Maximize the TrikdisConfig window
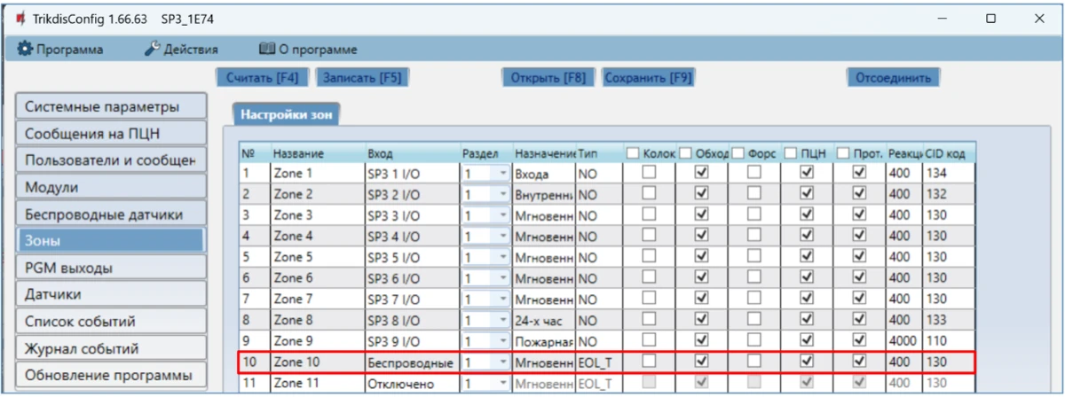 (990, 19)
